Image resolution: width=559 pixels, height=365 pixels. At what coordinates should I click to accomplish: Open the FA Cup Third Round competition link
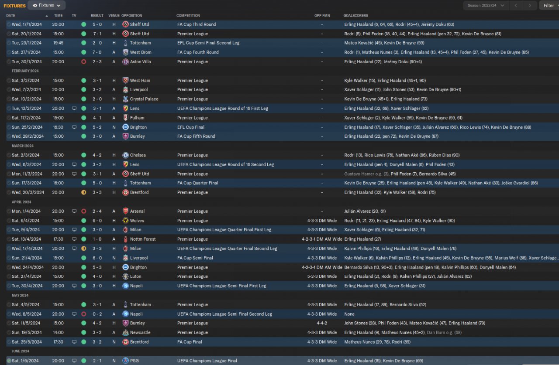point(197,24)
